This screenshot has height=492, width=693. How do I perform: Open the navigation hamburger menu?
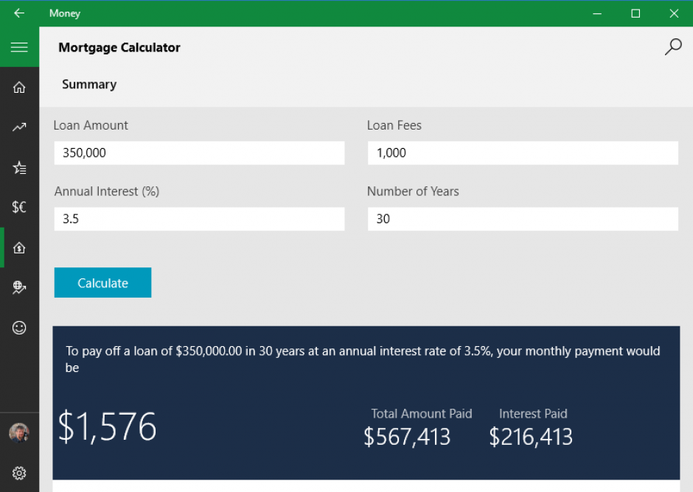point(19,46)
